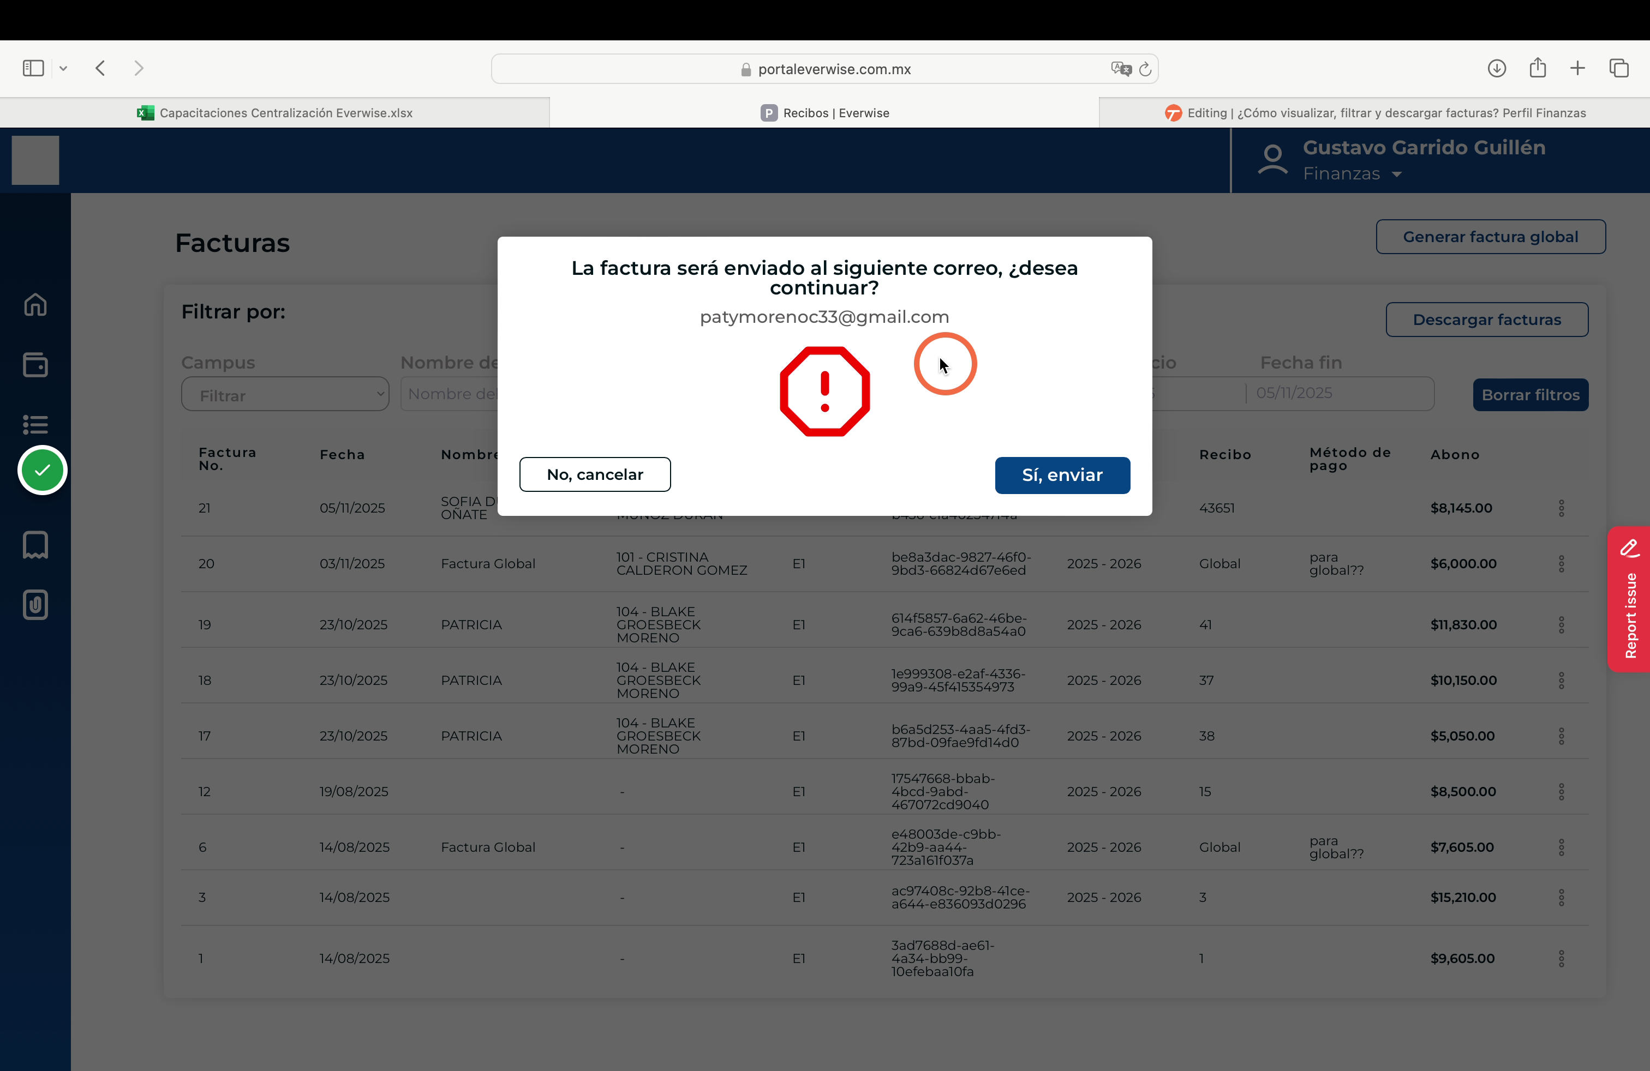Screen dimensions: 1650x1071
Task: Open the bookmark sidebar icon
Action: click(x=35, y=545)
